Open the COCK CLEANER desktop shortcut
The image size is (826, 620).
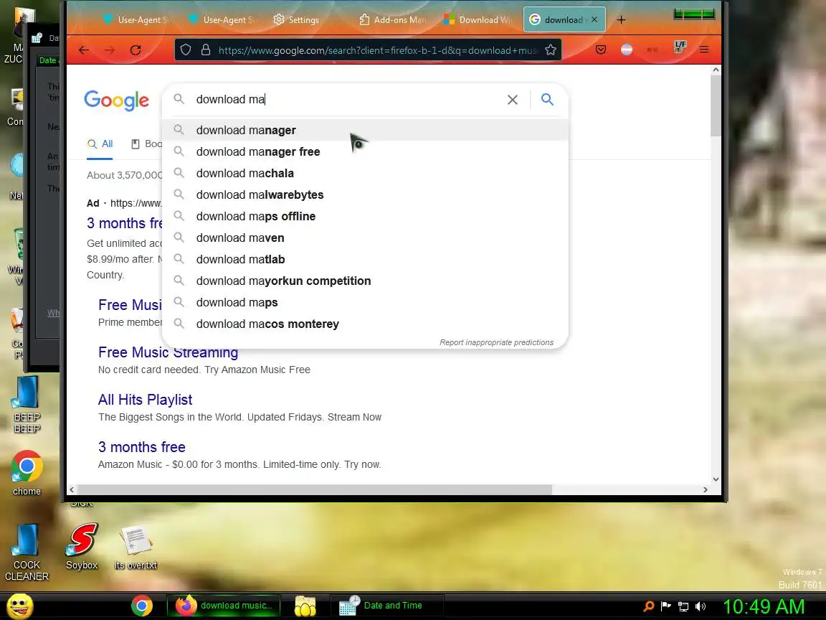coord(27,553)
